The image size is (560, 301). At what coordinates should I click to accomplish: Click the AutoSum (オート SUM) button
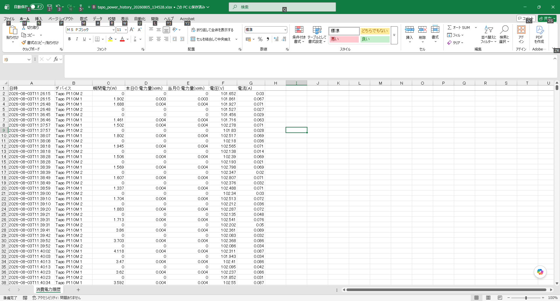[x=459, y=27]
